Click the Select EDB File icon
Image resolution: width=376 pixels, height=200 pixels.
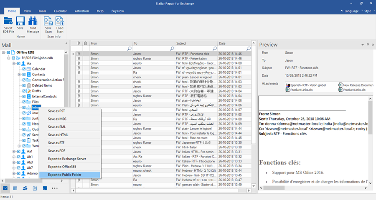click(8, 21)
